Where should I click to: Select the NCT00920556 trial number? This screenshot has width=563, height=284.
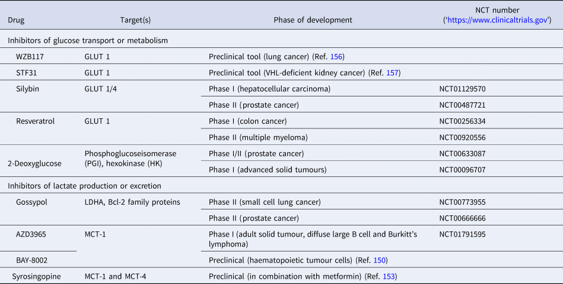pyautogui.click(x=462, y=137)
